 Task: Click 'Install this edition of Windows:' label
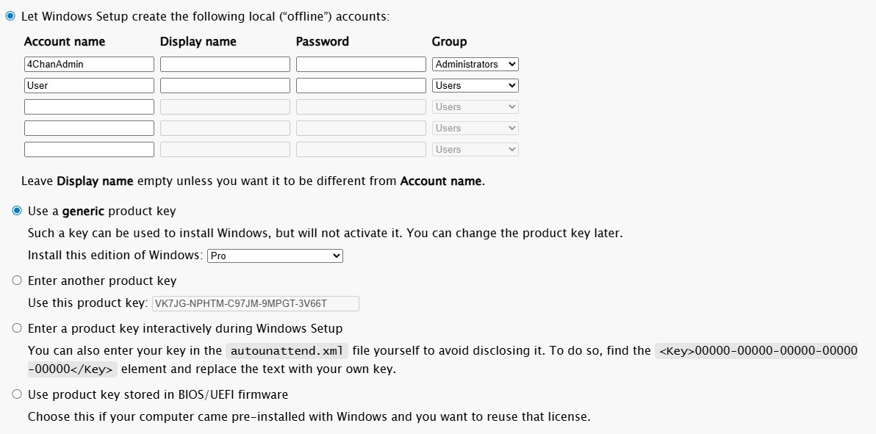point(115,256)
